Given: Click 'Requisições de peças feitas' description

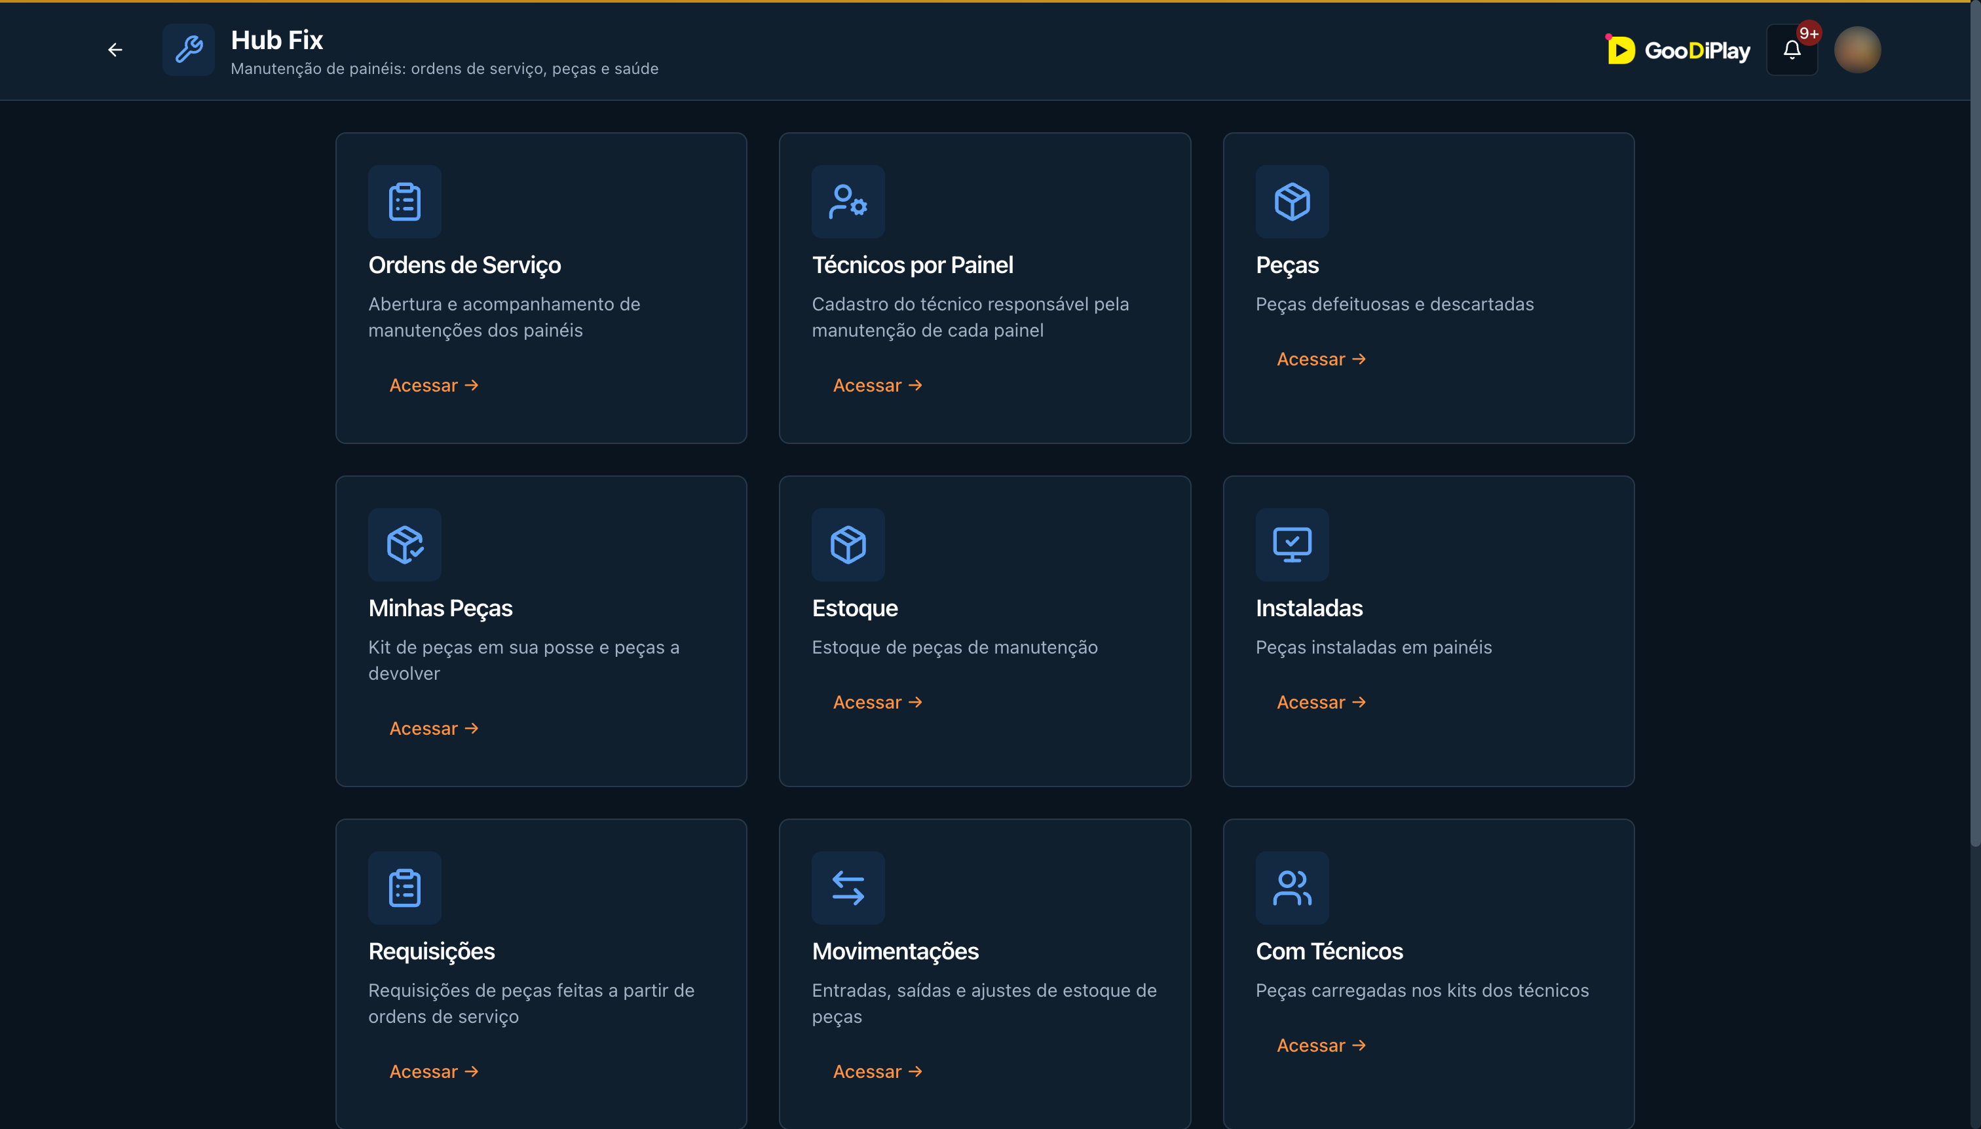Looking at the screenshot, I should tap(531, 1003).
